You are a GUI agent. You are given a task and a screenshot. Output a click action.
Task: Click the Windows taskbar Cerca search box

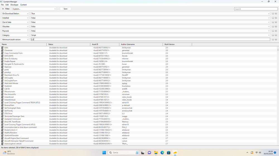(124, 153)
